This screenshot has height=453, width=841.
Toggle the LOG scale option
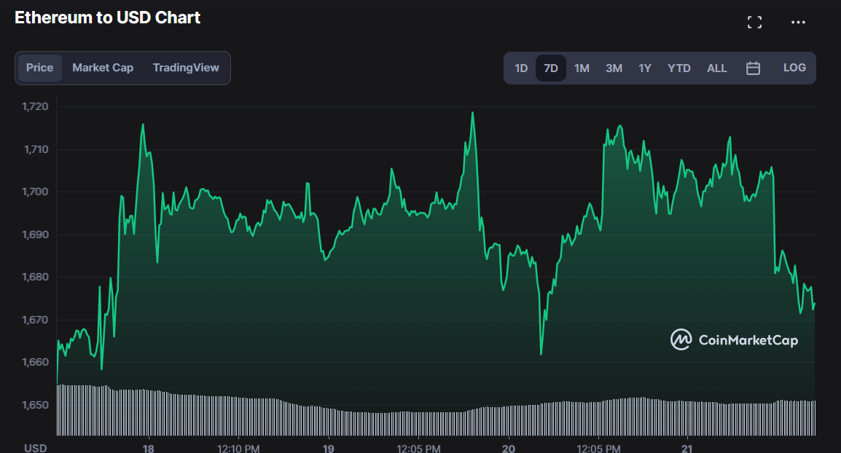[x=794, y=68]
